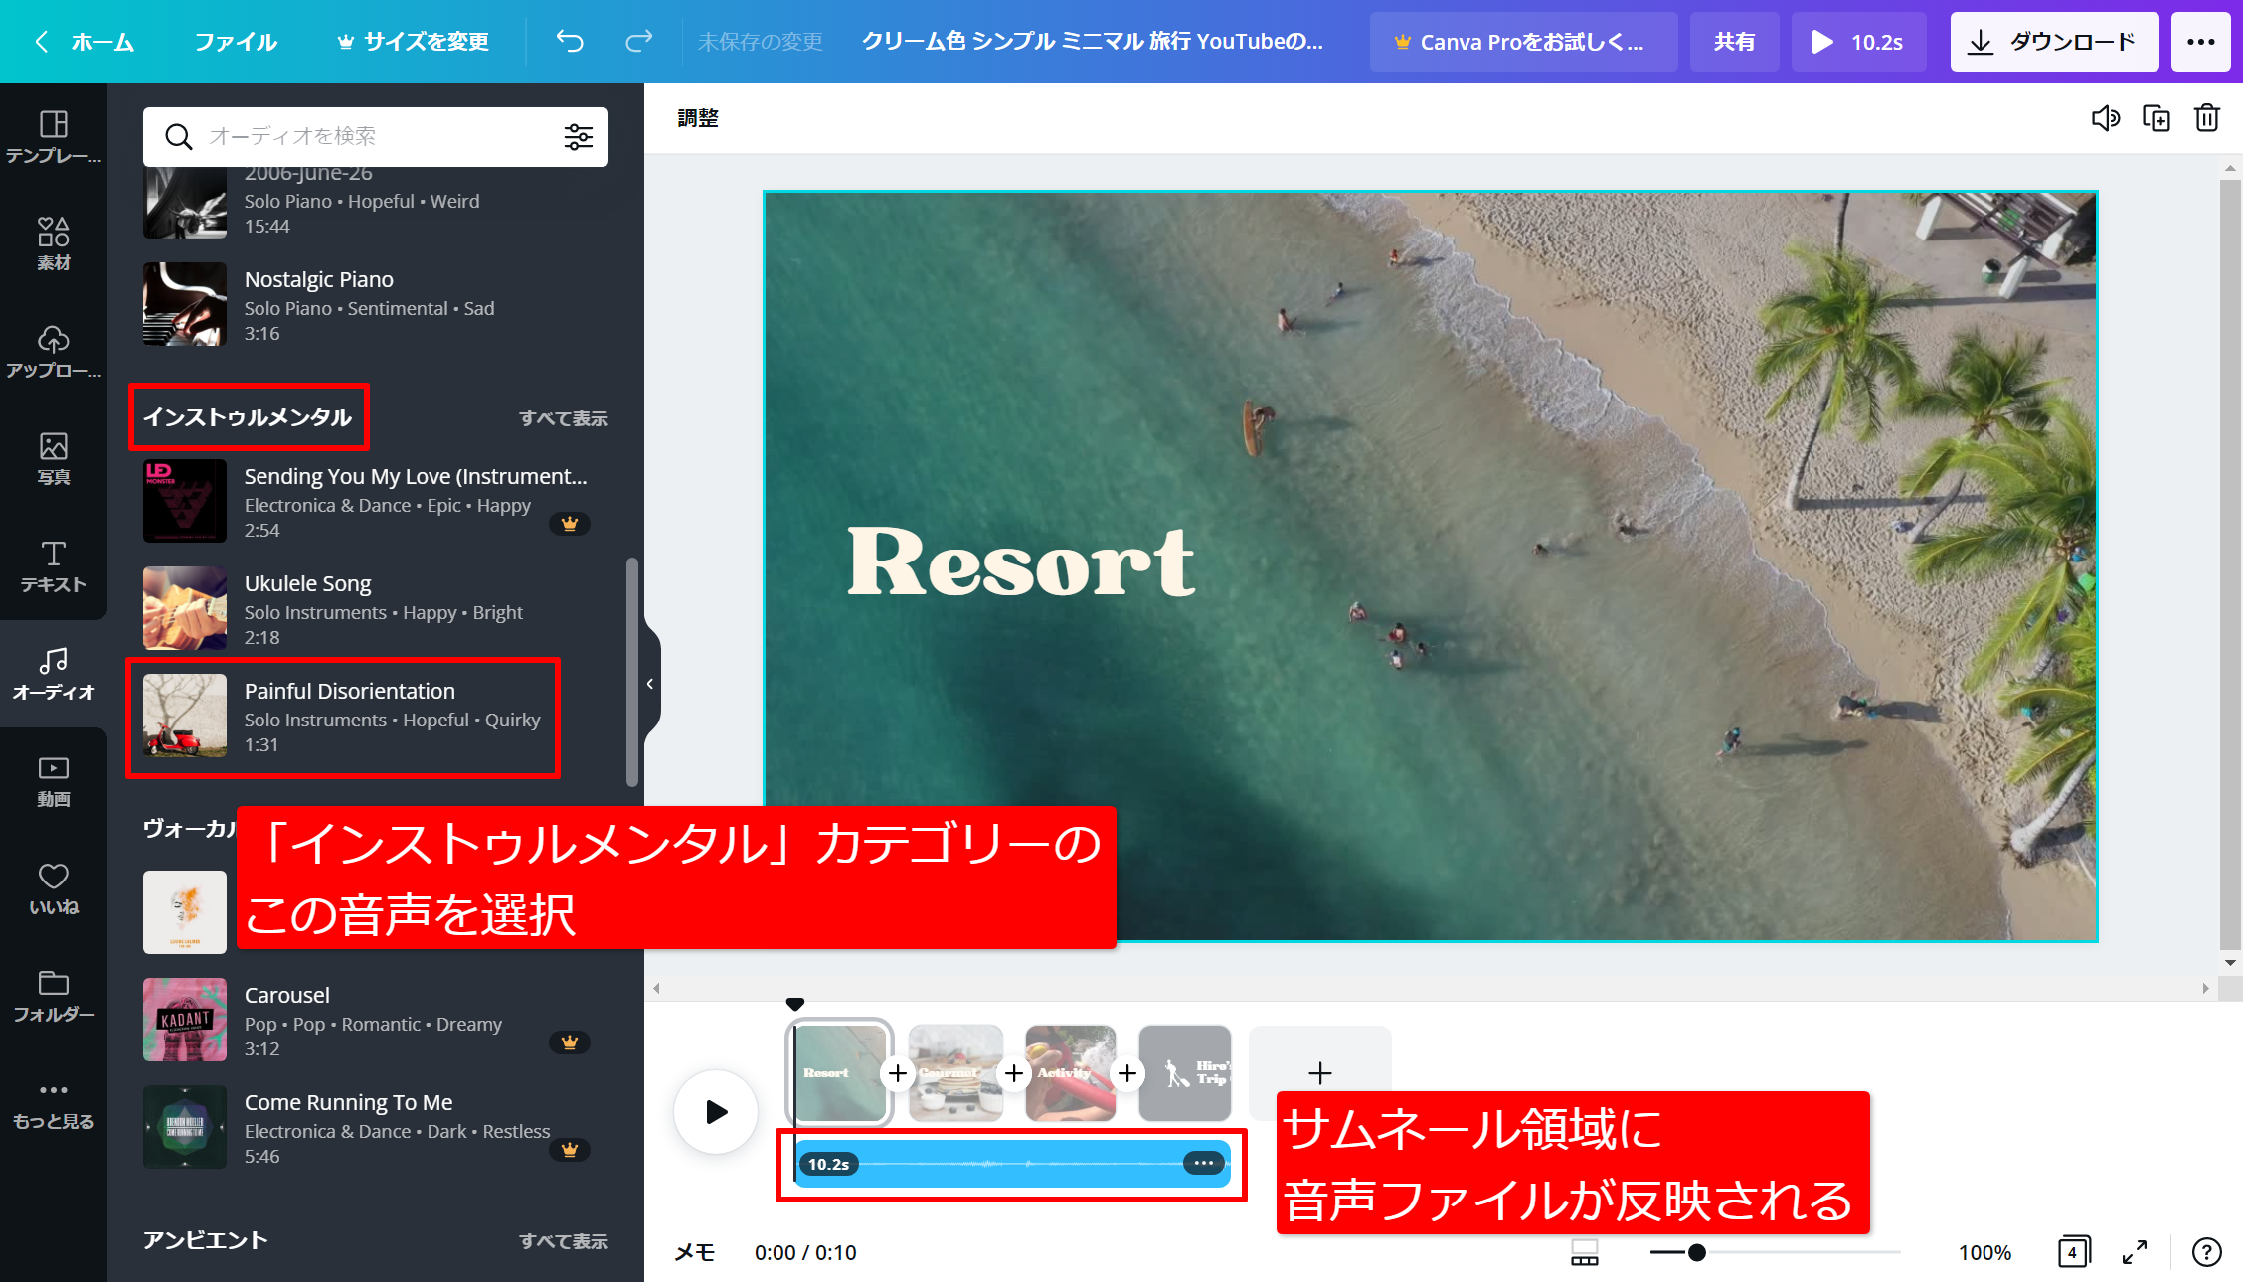Screen dimensions: 2243x1282
Task: Click the undo arrow in the top bar
Action: point(570,41)
